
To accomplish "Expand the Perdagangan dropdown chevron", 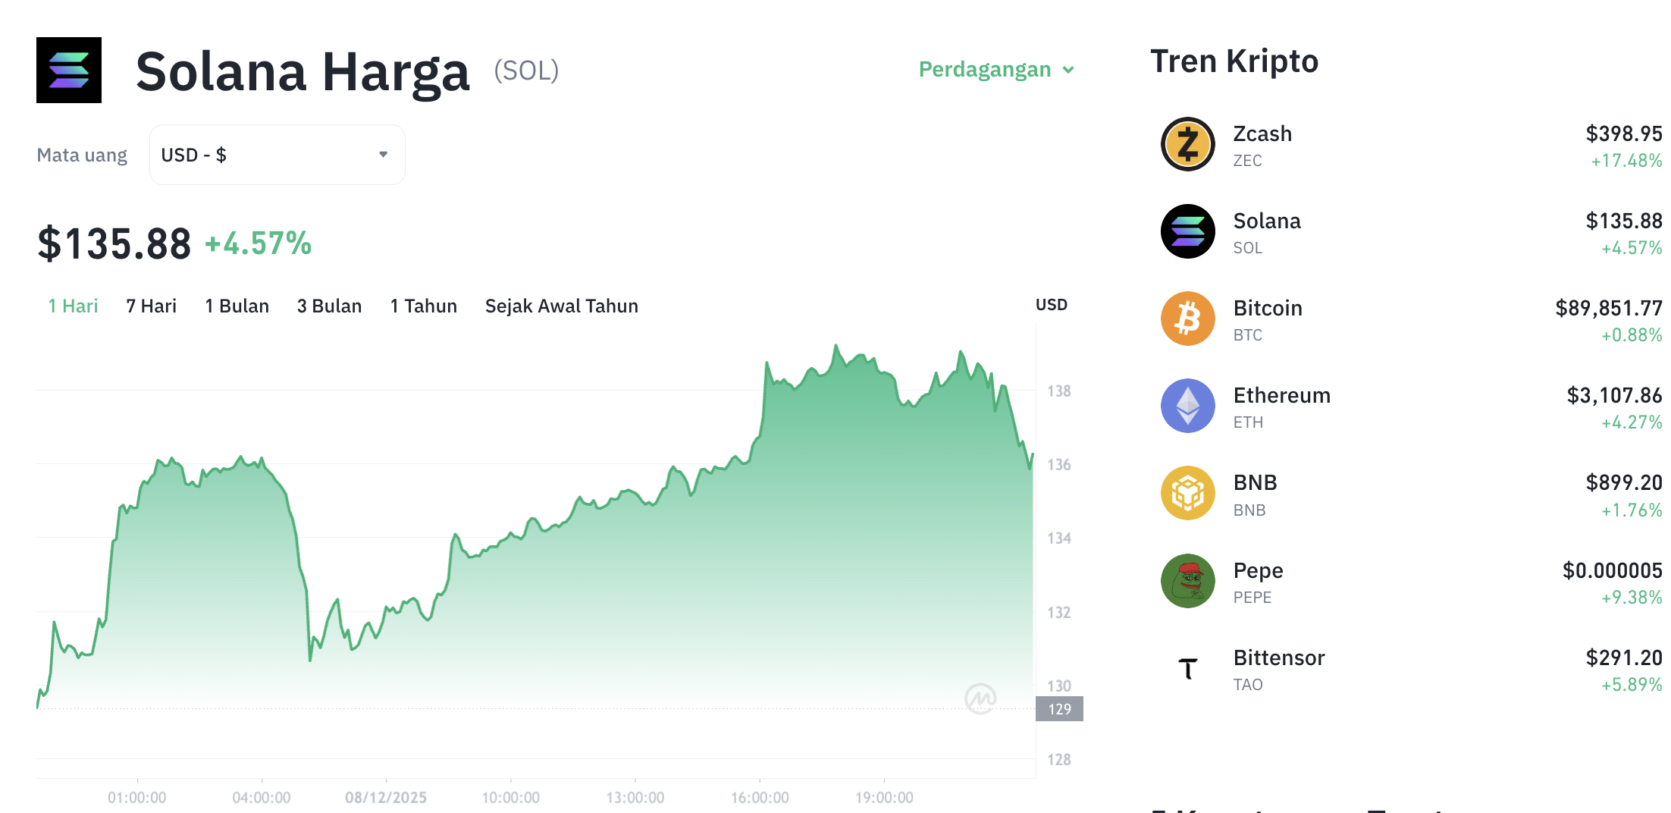I will point(1070,70).
